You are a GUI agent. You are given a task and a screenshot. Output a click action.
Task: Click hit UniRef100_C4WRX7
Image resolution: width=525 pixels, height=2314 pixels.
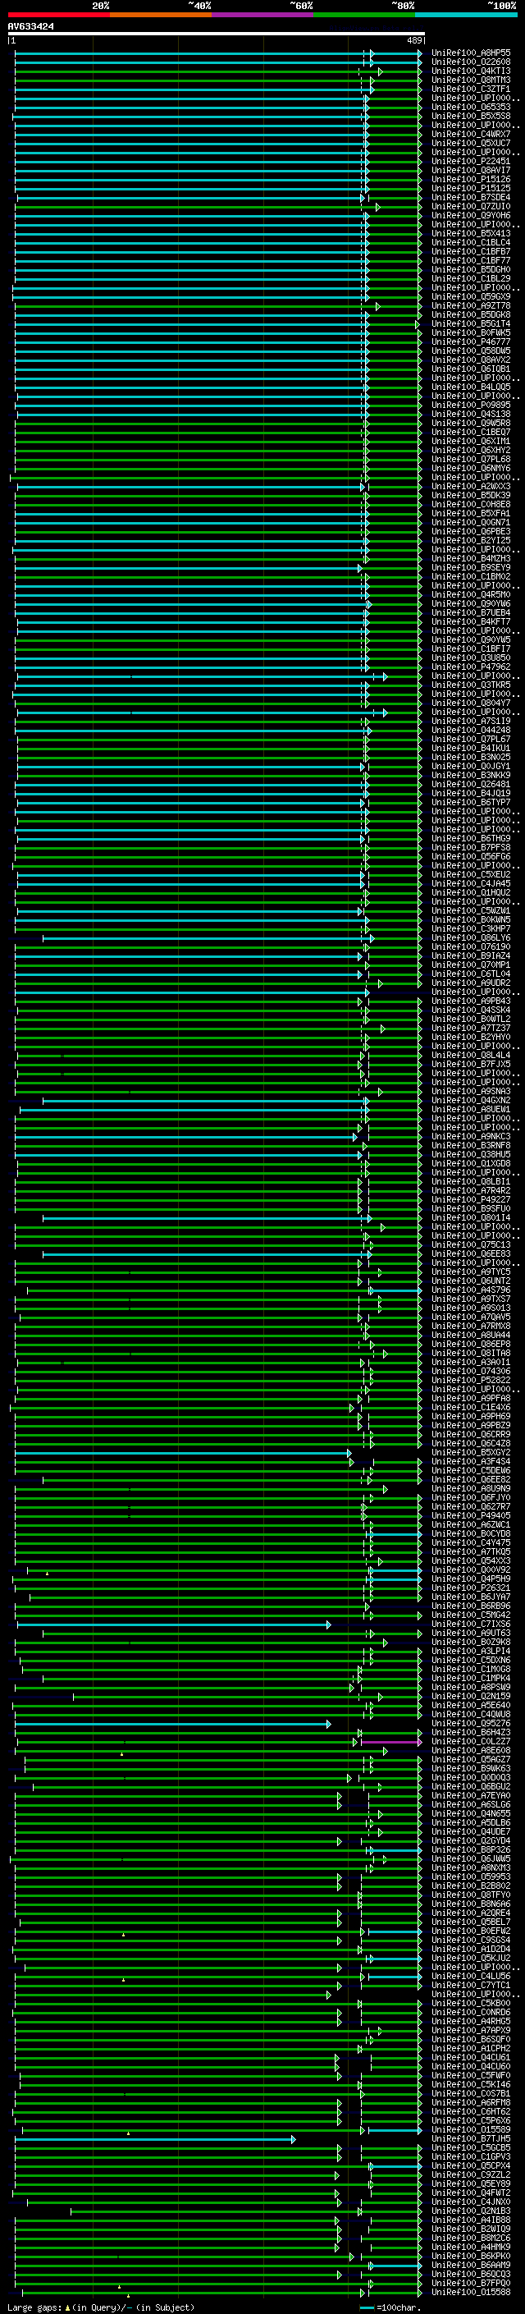coord(470,134)
